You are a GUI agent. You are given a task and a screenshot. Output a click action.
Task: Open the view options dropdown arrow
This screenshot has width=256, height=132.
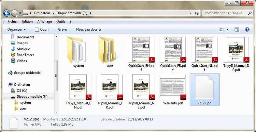(x=227, y=30)
